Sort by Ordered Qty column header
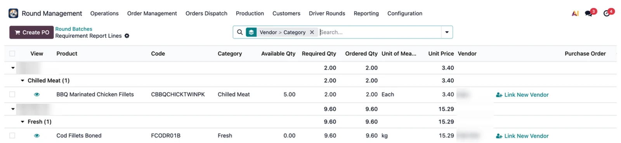Screen dimensions: 621x143 coord(361,54)
